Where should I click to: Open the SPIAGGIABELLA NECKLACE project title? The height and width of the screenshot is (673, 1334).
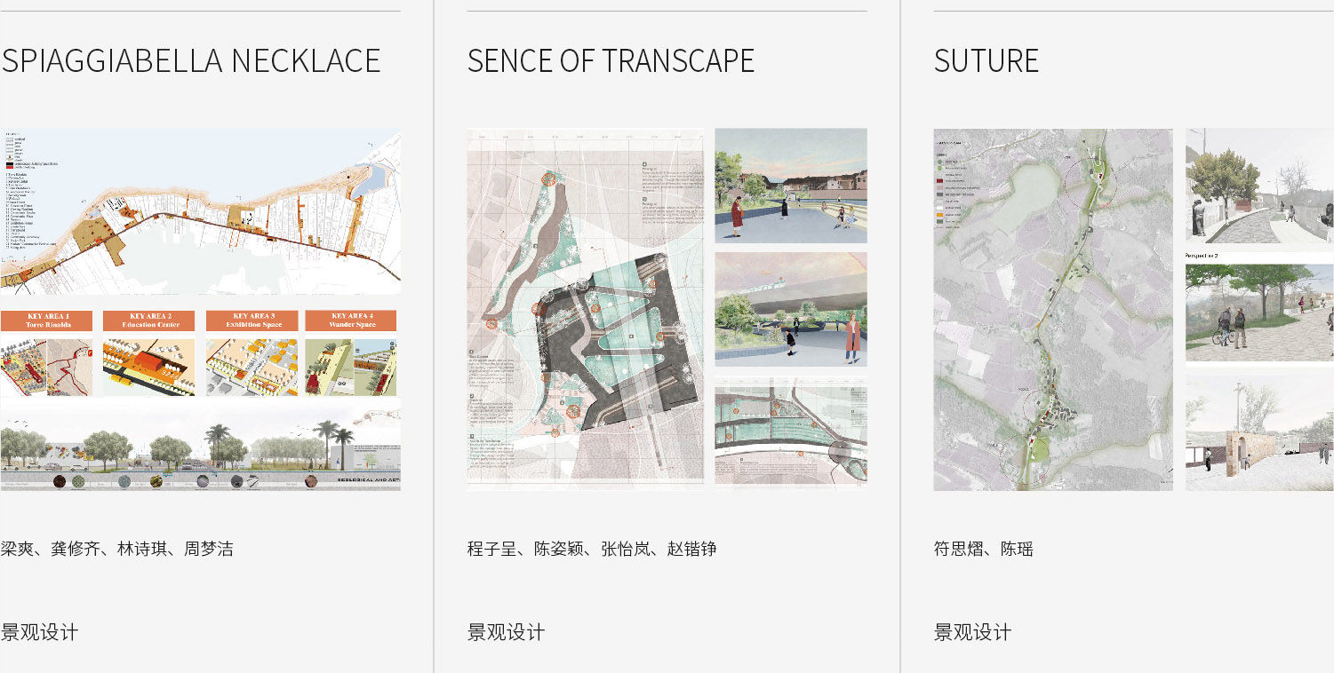point(191,61)
